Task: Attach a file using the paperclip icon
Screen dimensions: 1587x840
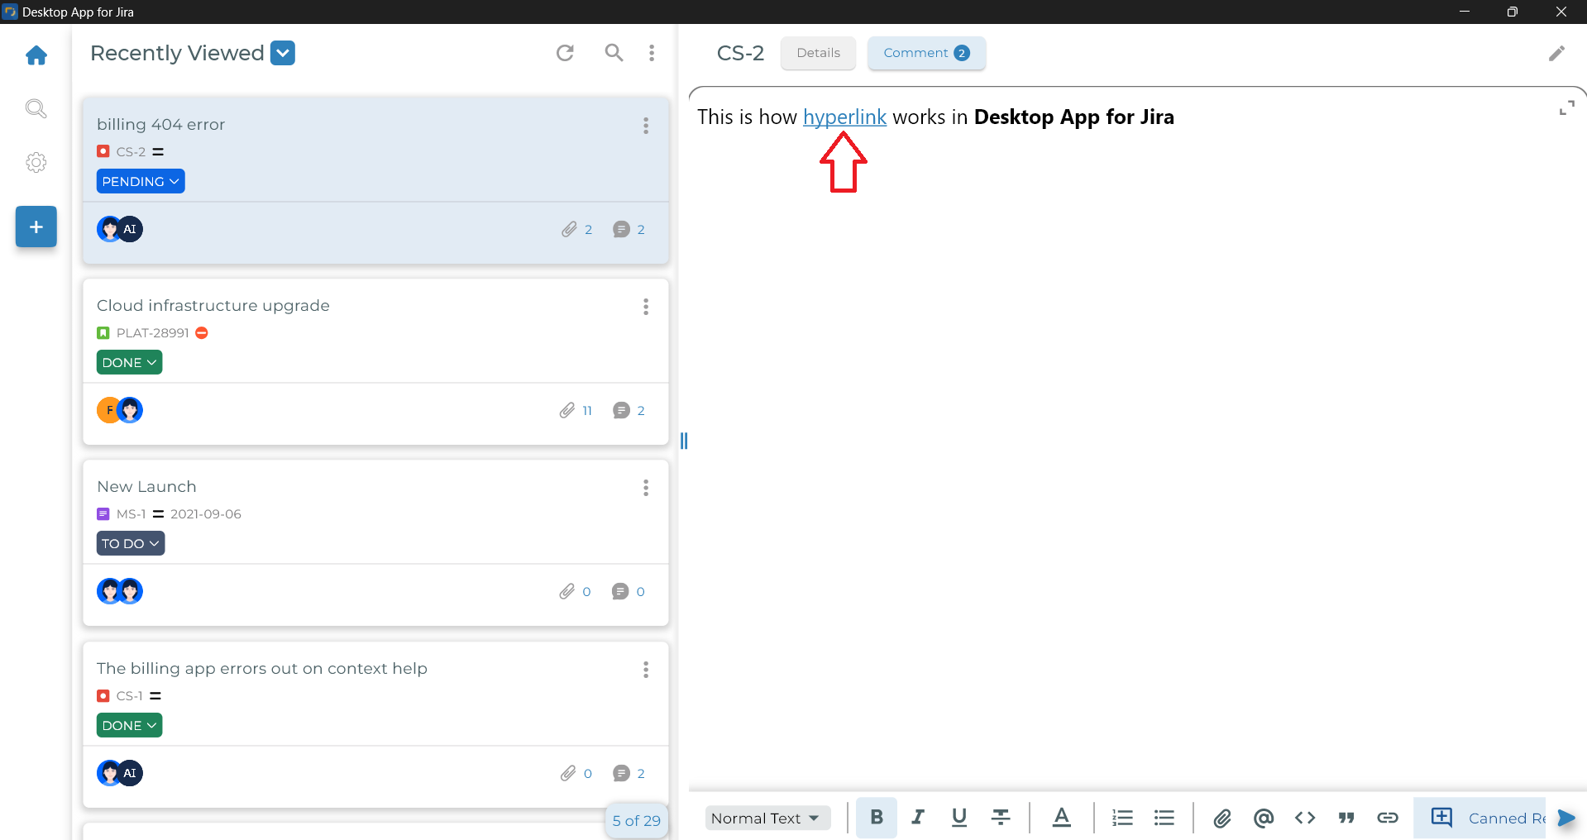Action: pyautogui.click(x=1222, y=818)
